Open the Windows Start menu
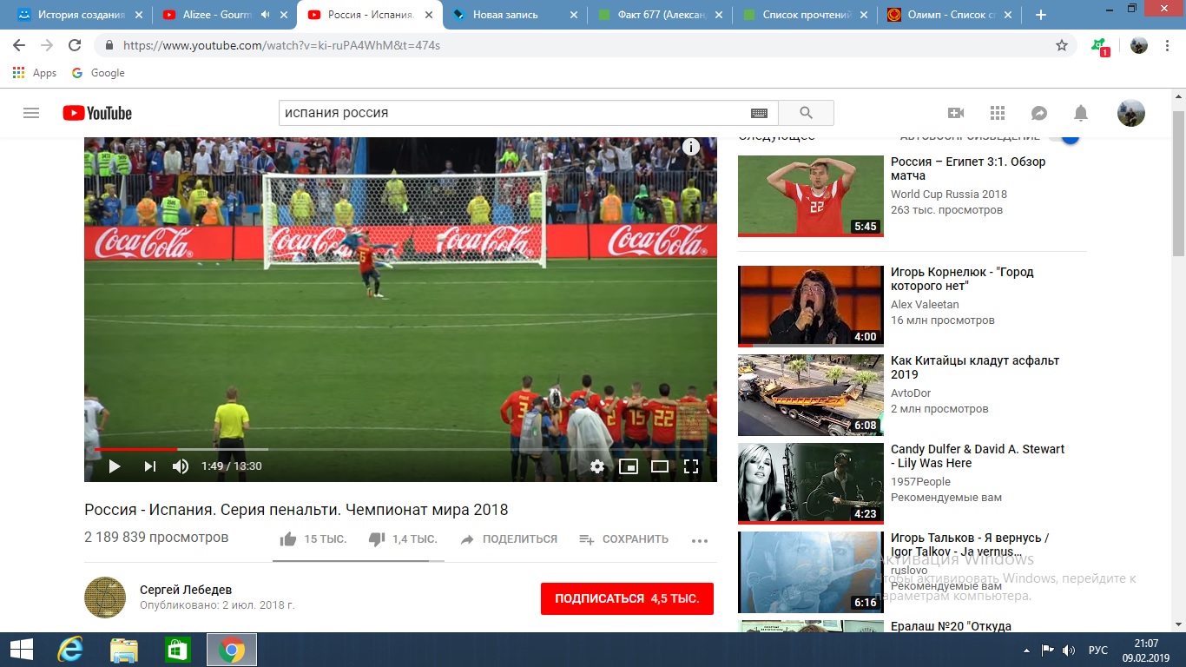This screenshot has width=1186, height=667. [21, 650]
